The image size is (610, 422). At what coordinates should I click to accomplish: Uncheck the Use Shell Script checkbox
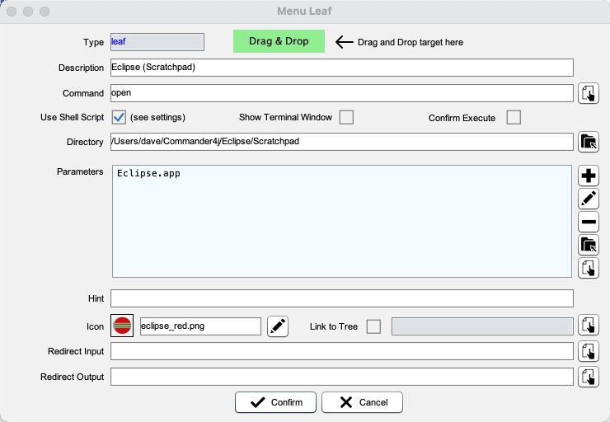tap(119, 117)
